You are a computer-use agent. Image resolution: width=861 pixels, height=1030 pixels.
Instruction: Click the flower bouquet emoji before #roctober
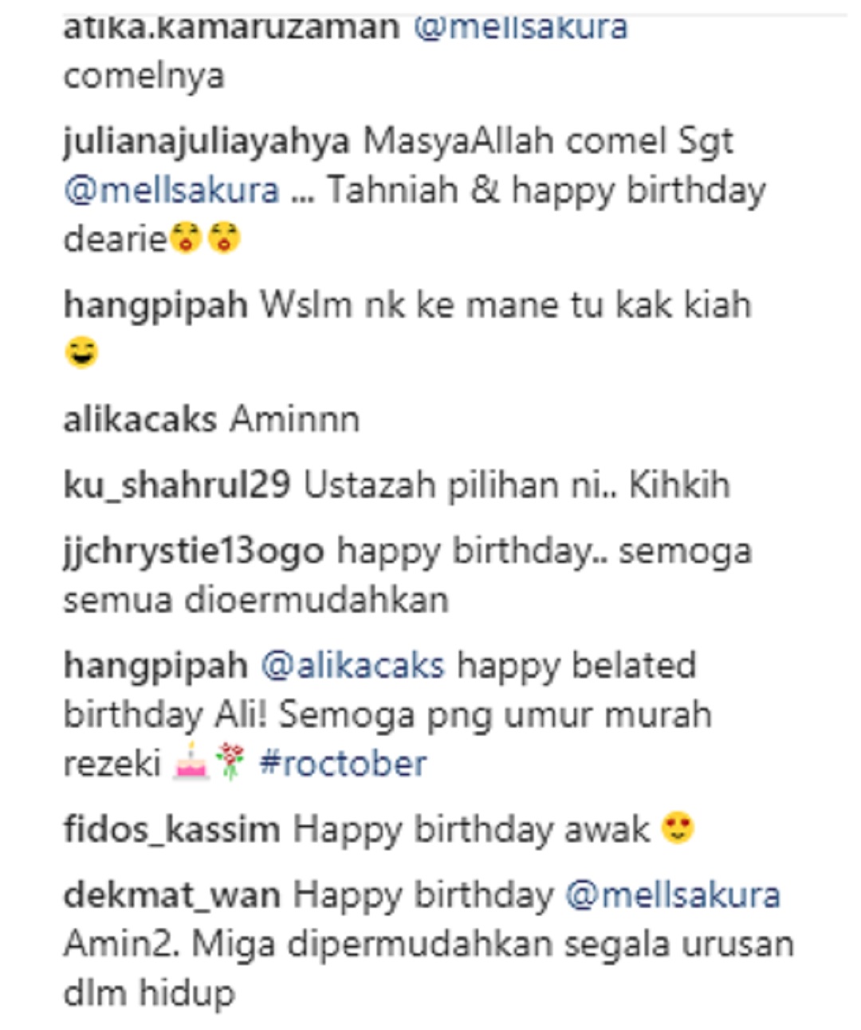click(x=230, y=763)
